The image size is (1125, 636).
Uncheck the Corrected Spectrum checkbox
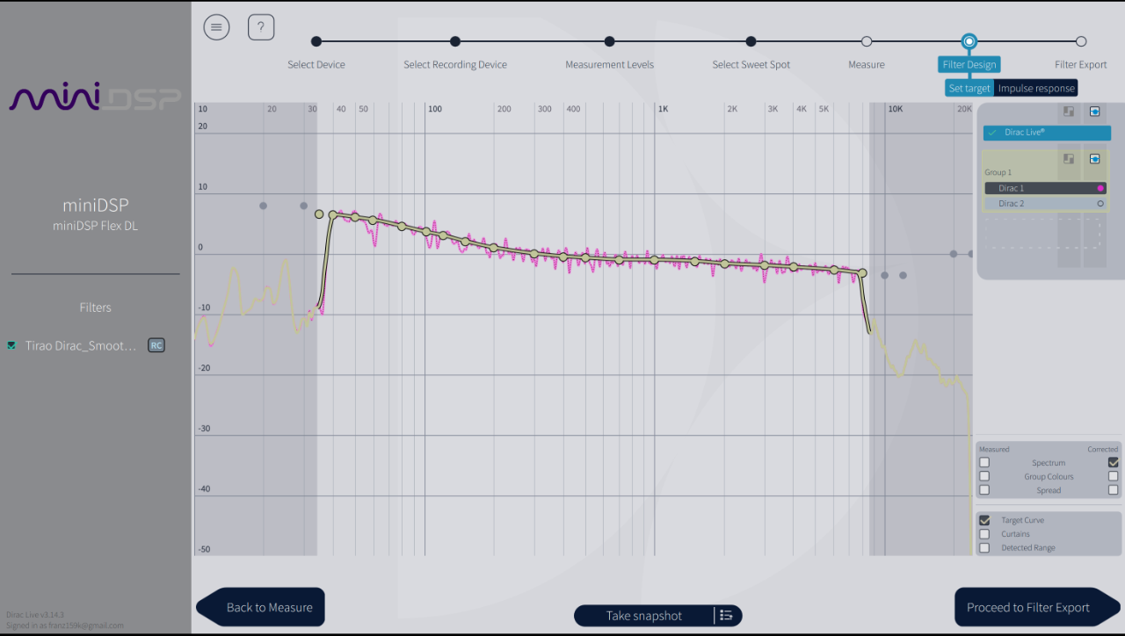(x=1114, y=462)
